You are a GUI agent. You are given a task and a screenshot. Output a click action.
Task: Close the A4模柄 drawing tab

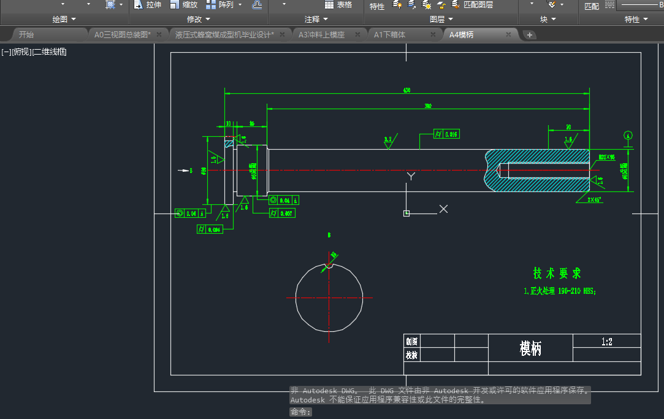click(508, 35)
